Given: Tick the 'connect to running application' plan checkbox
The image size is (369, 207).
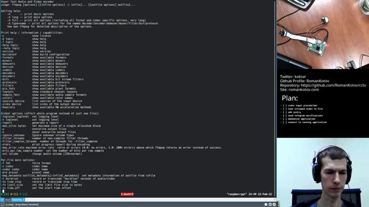Looking at the screenshot, I should pos(285,122).
